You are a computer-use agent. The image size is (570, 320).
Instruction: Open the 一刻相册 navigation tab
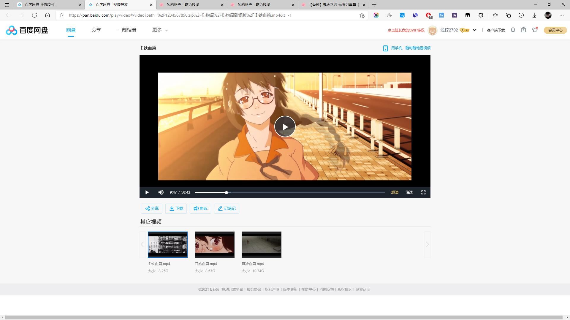coord(126,30)
